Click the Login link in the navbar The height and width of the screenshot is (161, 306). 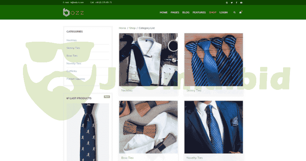[x=223, y=12]
